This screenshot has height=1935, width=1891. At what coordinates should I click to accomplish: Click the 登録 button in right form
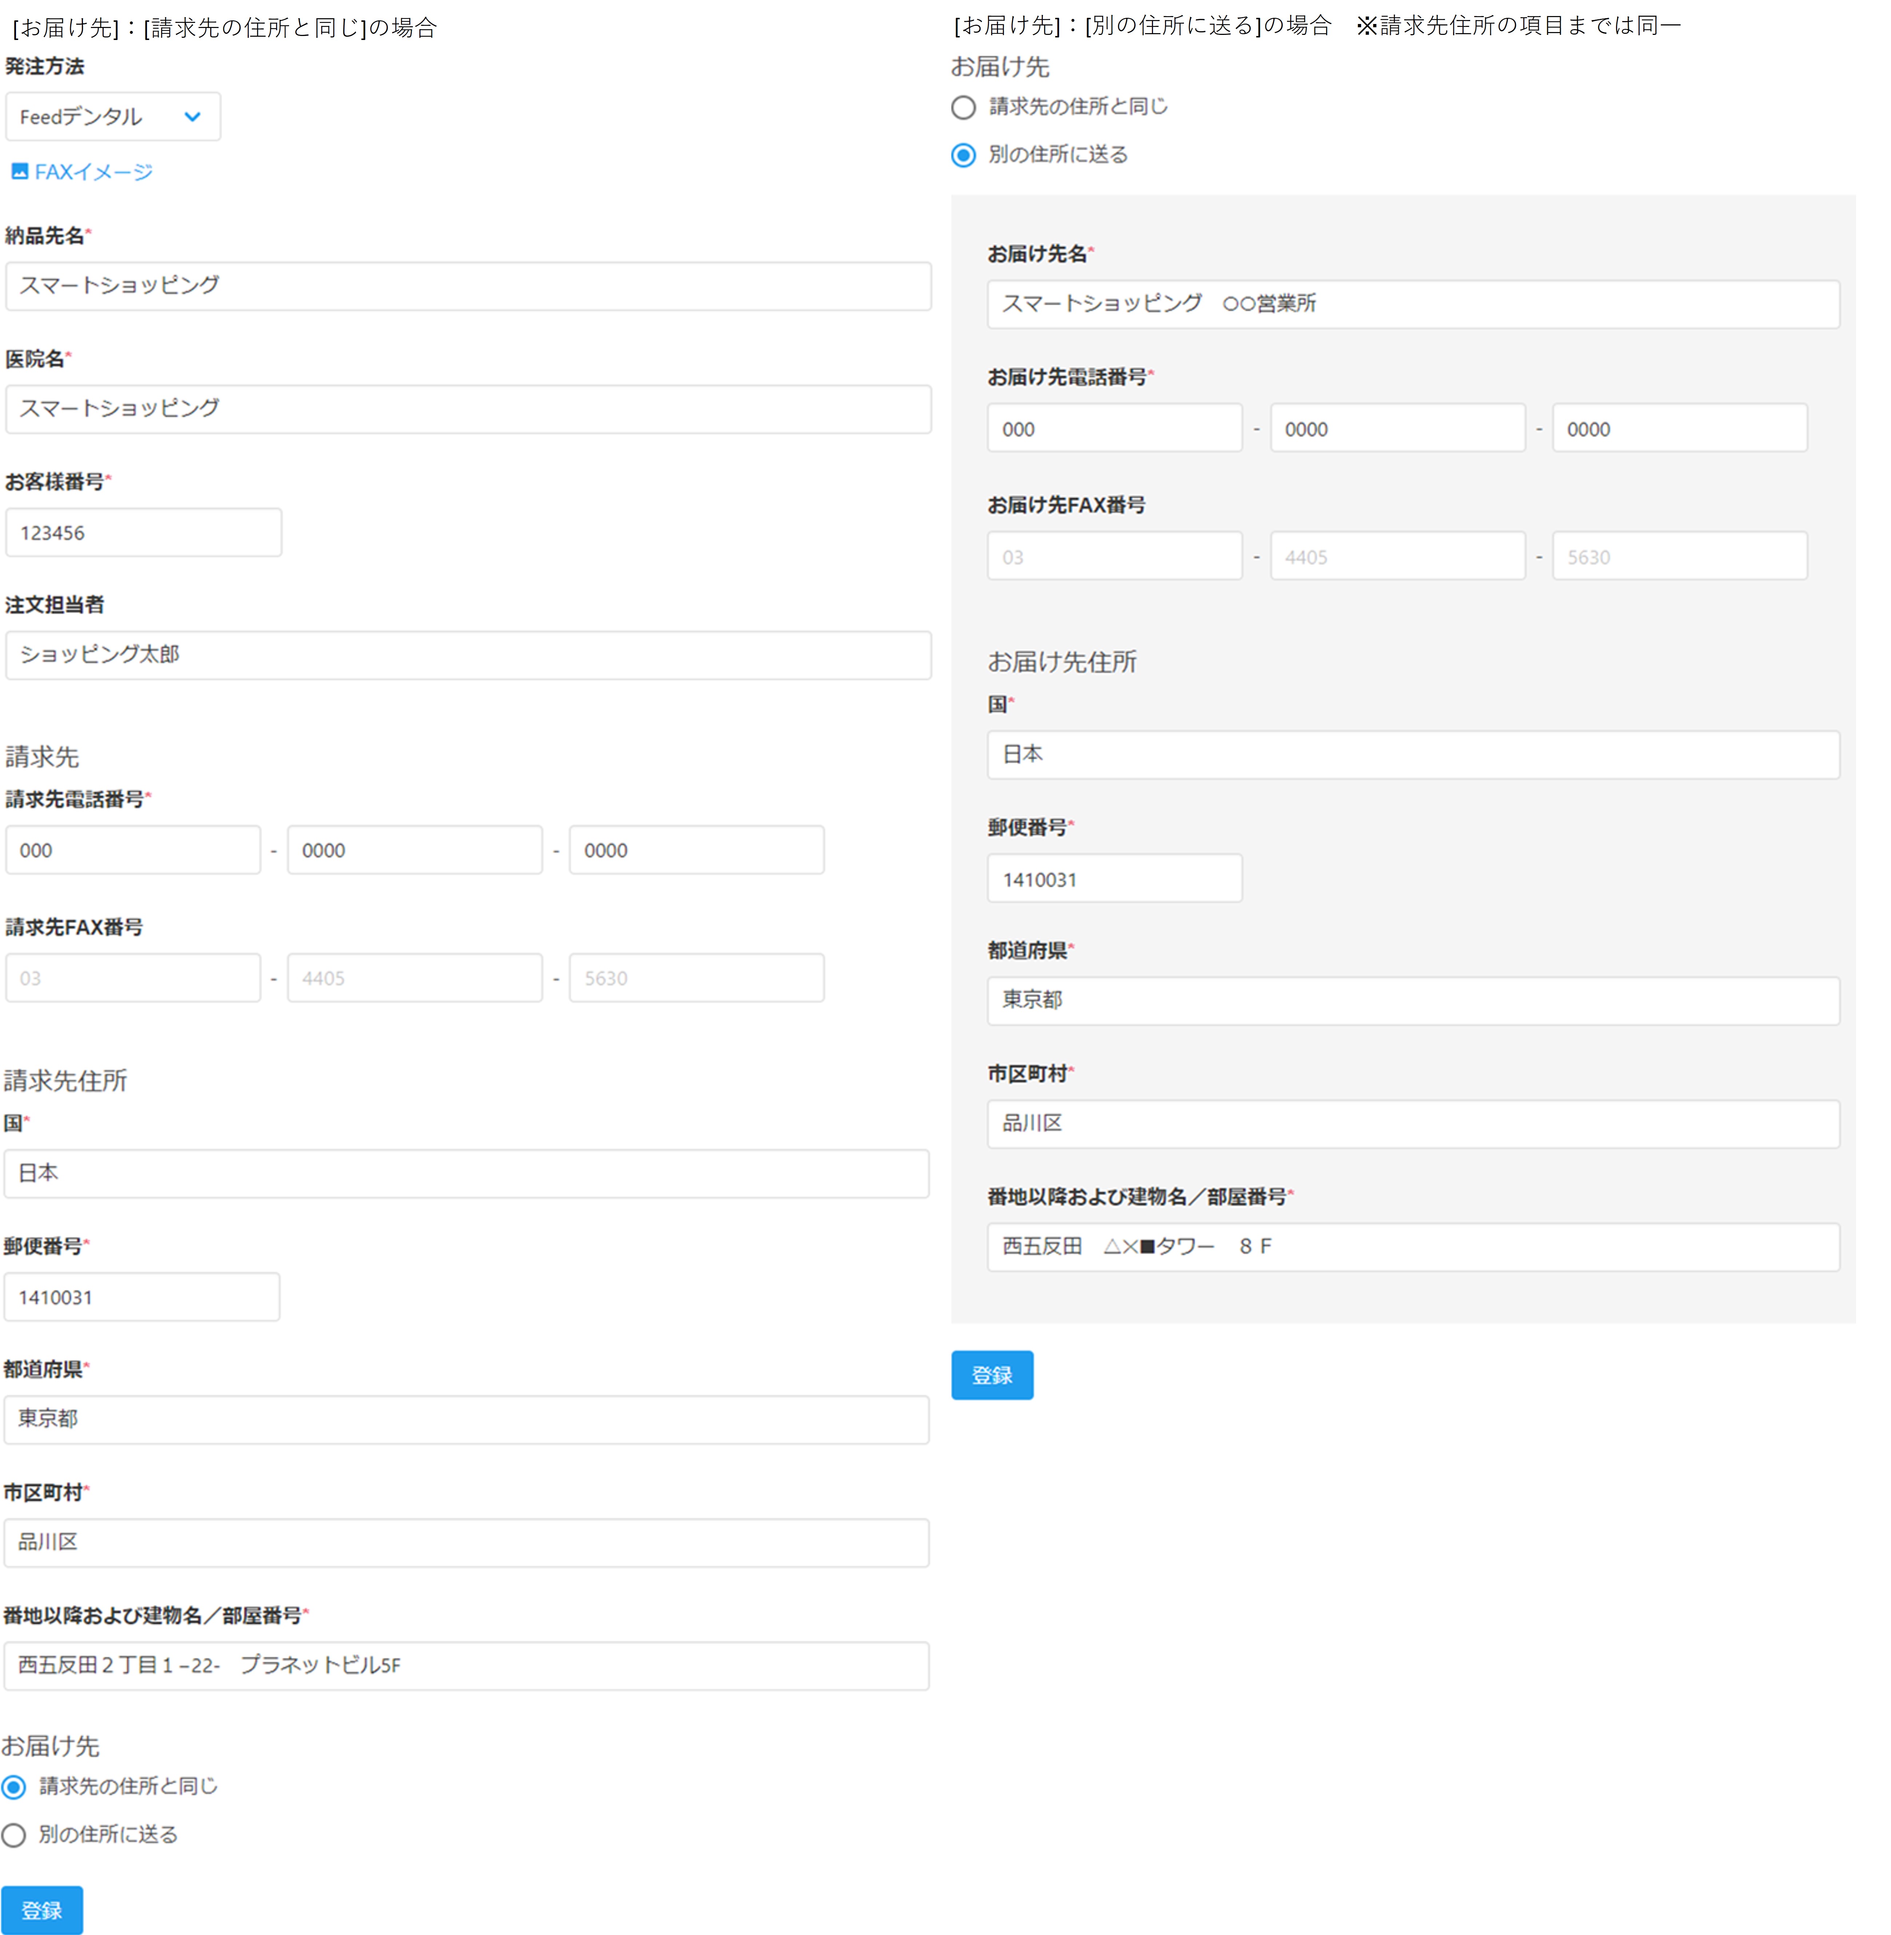pyautogui.click(x=992, y=1375)
